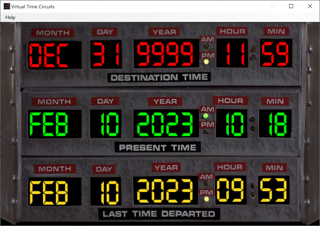
Task: Click the LAST TIME DEPARTED label plate
Action: point(159,214)
